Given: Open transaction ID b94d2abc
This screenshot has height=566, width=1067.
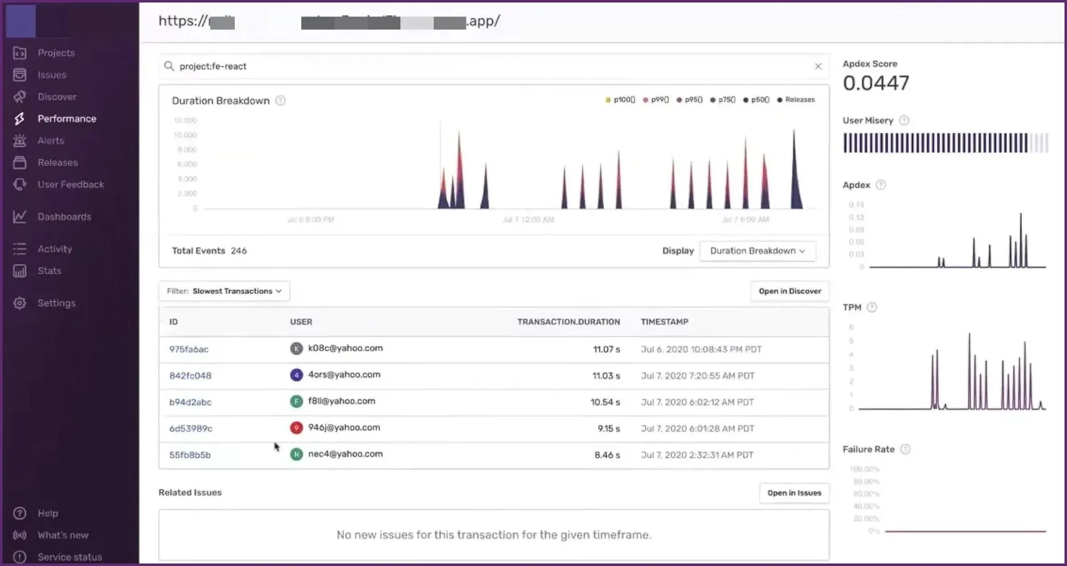Looking at the screenshot, I should click(190, 402).
